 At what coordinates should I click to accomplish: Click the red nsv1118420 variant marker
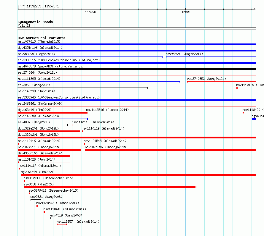click(x=243, y=113)
